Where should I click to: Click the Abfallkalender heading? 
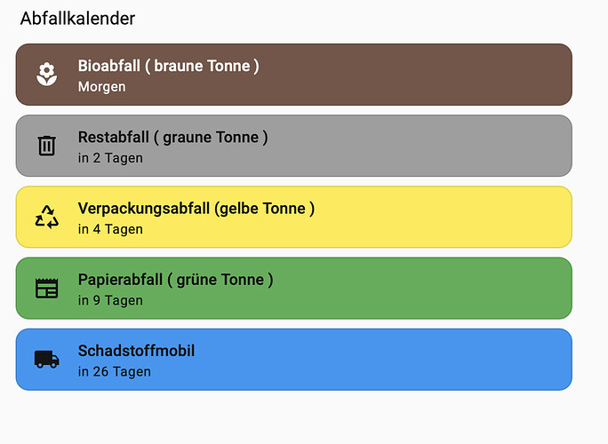[x=77, y=18]
